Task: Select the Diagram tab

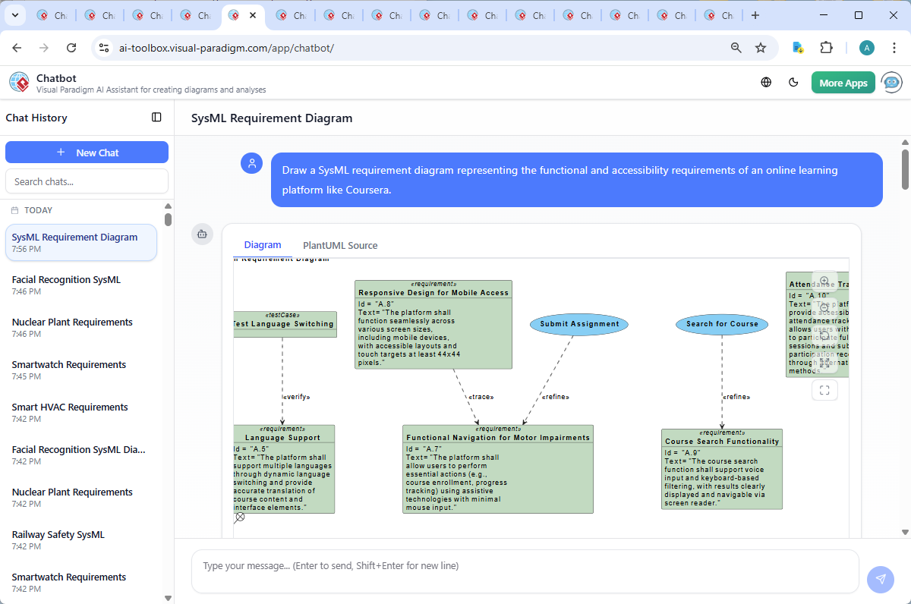Action: tap(263, 244)
